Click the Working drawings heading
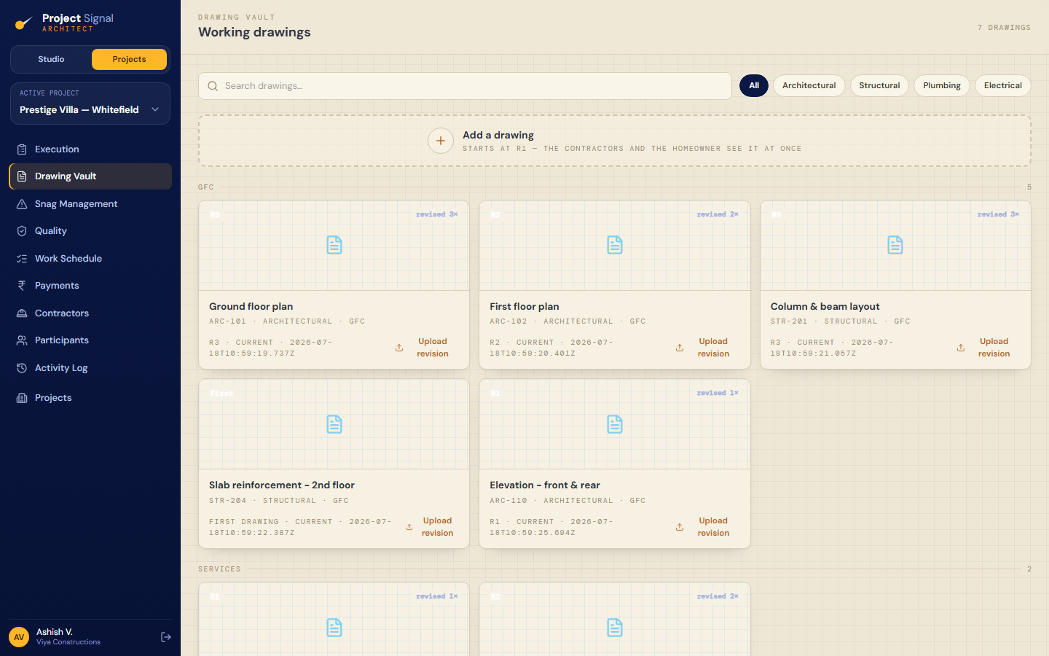The width and height of the screenshot is (1049, 656). click(254, 32)
